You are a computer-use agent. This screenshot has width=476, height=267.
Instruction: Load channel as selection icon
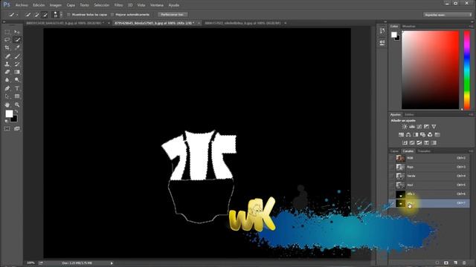tap(437, 263)
